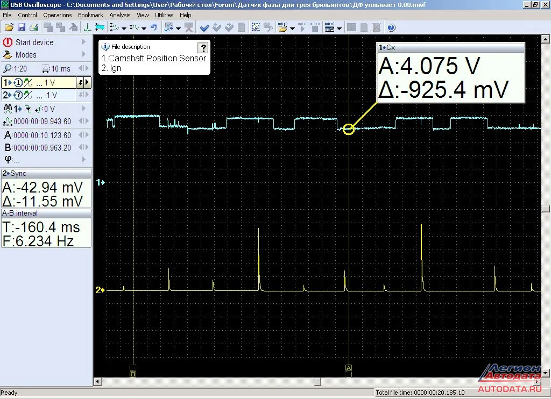Viewport: 551px width, 399px height.
Task: Toggle channel 1 invert arrow button
Action: point(81,83)
